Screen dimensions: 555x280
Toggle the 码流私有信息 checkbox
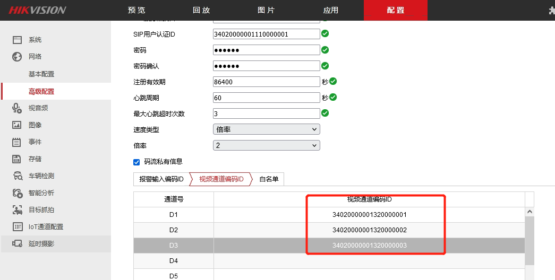[x=136, y=162]
